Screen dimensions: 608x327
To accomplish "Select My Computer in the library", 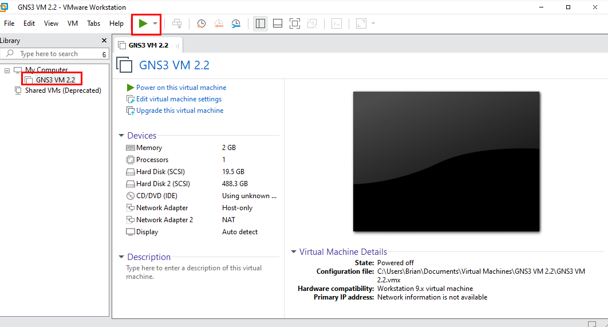I will 46,70.
